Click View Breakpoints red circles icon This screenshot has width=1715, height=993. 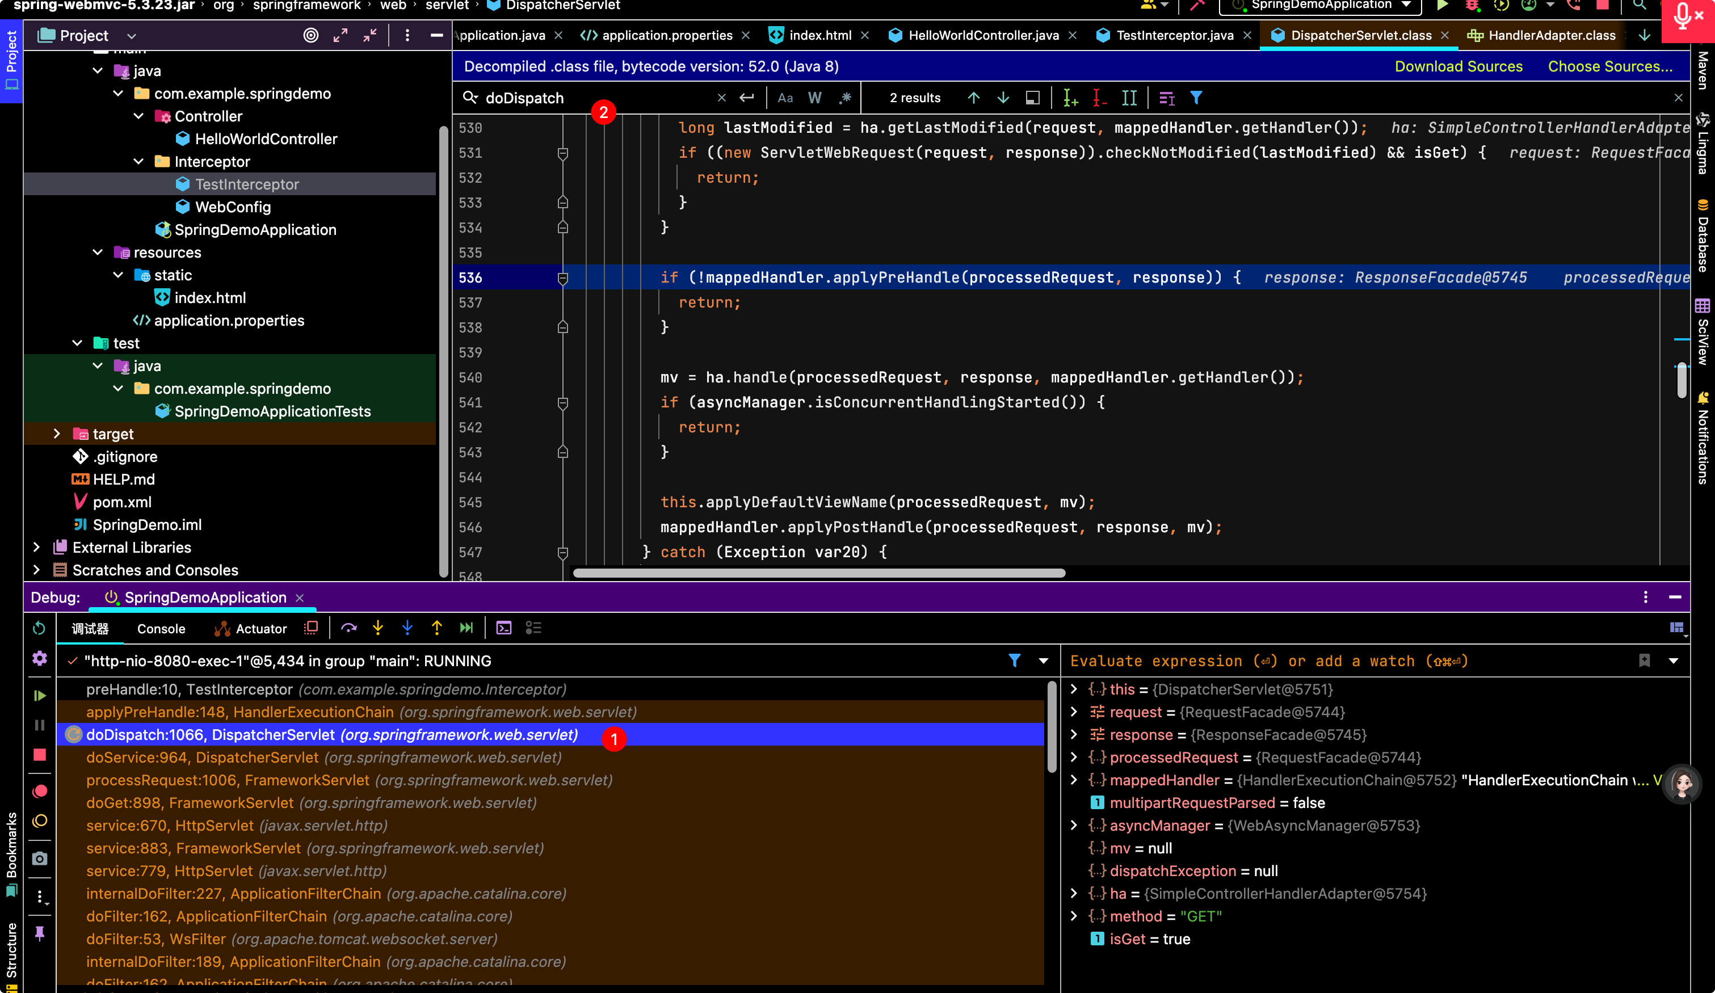(x=40, y=792)
